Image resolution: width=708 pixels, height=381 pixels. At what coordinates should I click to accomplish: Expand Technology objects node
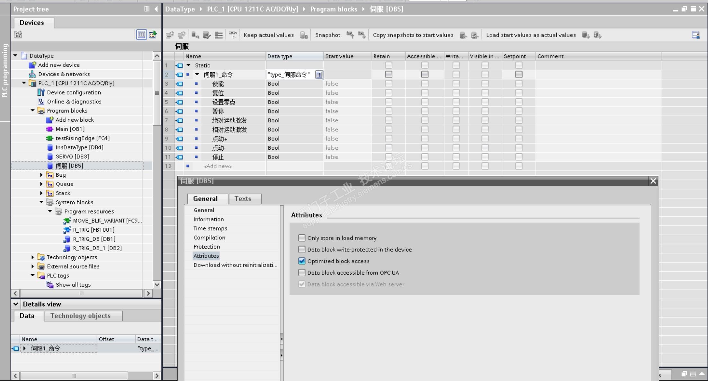point(32,257)
